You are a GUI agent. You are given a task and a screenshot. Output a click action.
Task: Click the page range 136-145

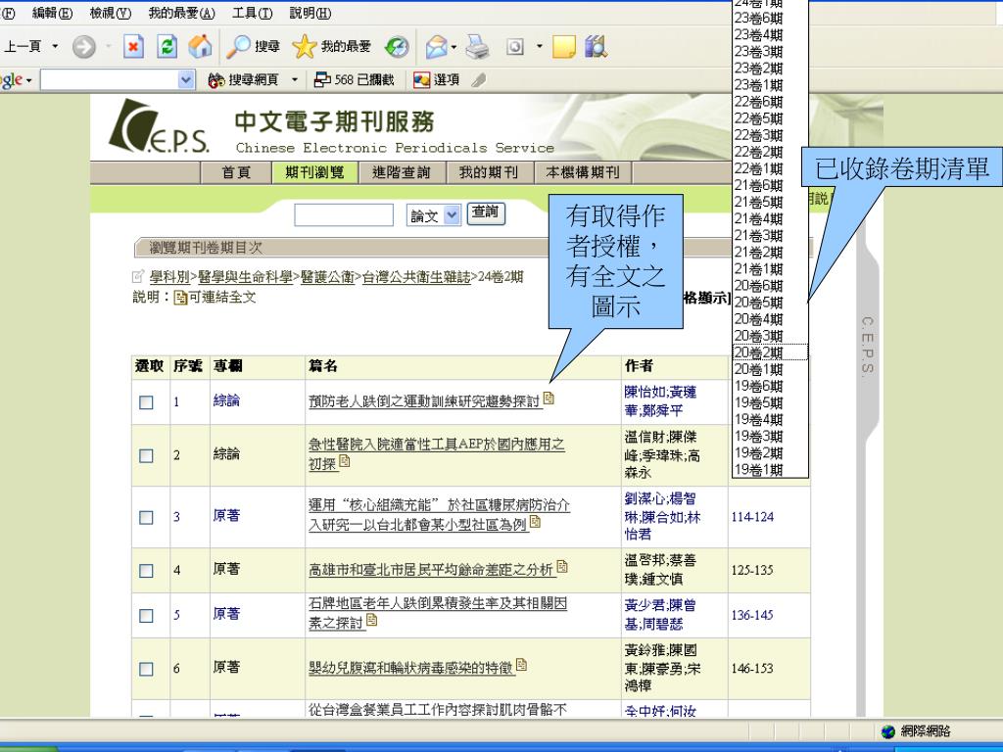[752, 615]
